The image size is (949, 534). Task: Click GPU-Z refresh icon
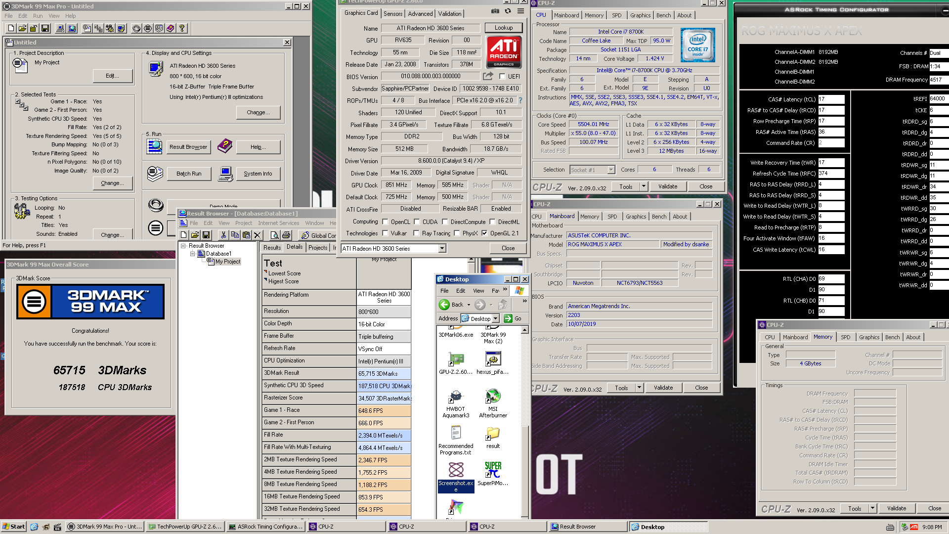click(x=508, y=11)
